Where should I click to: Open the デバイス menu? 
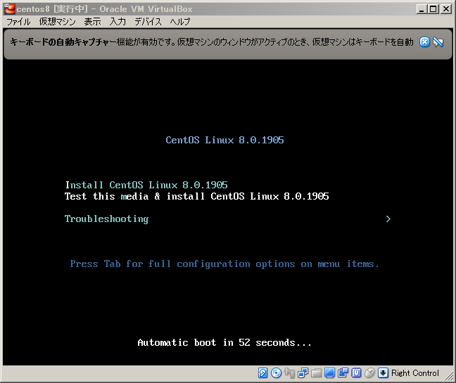pyautogui.click(x=148, y=22)
